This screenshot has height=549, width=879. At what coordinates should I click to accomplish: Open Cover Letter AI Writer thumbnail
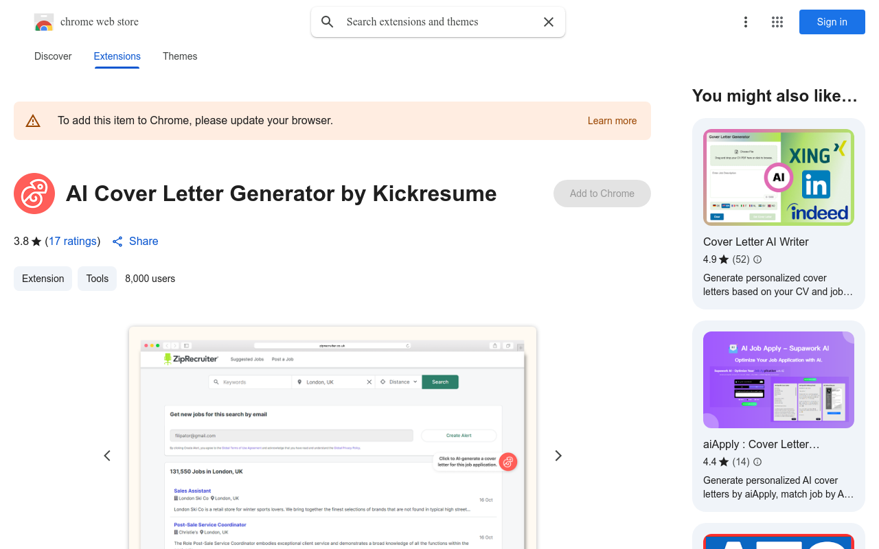coord(779,178)
